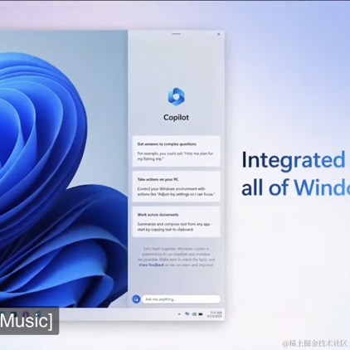Click the volume icon in the system tray
The width and height of the screenshot is (350, 350).
[194, 314]
